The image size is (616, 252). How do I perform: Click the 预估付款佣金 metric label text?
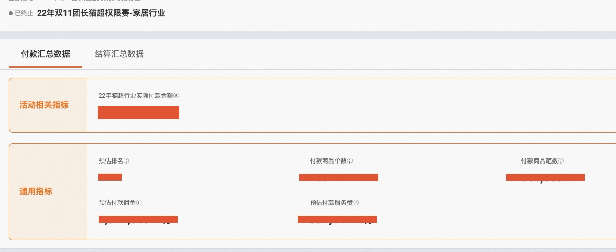117,203
